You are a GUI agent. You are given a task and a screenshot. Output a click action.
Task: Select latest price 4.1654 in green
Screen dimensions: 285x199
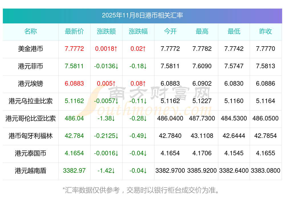(74, 153)
